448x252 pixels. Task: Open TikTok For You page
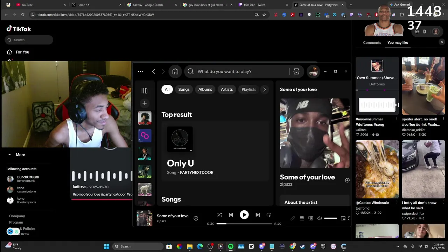click(22, 52)
